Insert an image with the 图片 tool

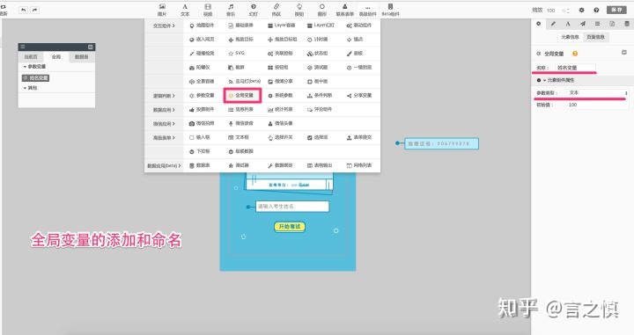[x=162, y=10]
